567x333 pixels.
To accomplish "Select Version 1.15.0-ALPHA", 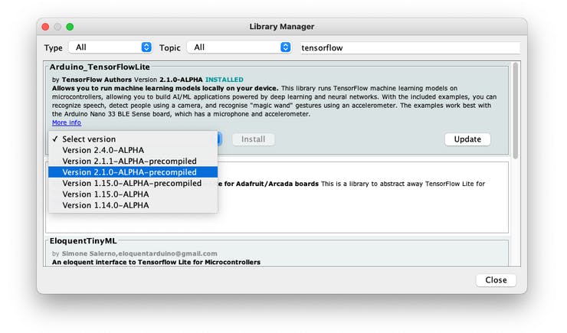I will (x=133, y=194).
